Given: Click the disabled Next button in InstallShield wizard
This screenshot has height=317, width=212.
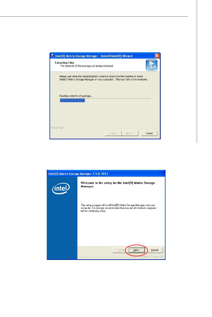Looking at the screenshot, I should (x=130, y=133).
